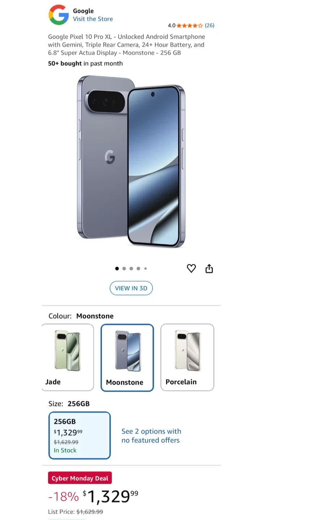The width and height of the screenshot is (315, 520).
Task: Click the Cyber Monday Deal badge
Action: (x=80, y=478)
